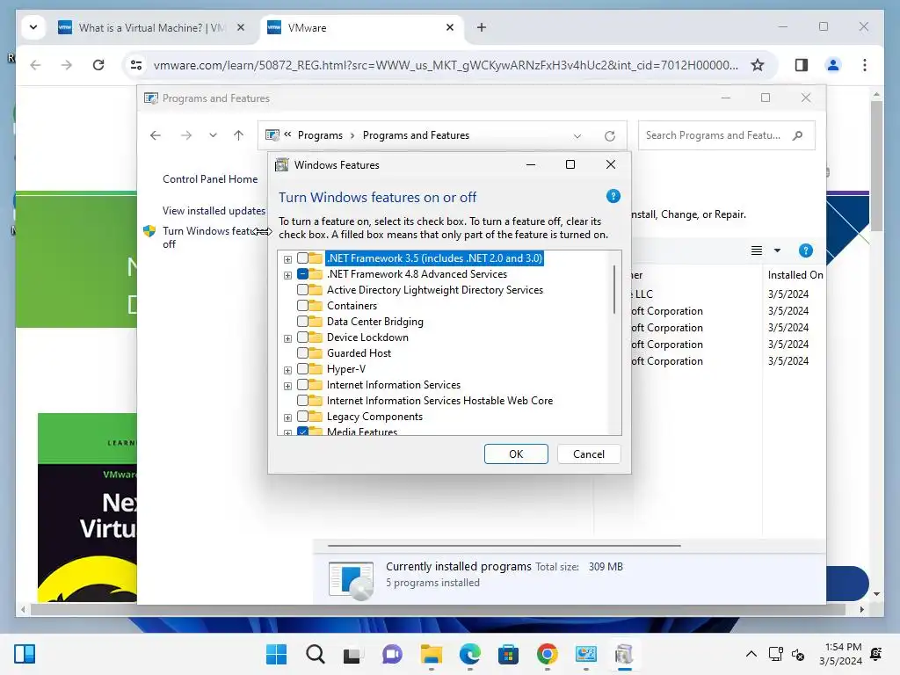Open Widgets button on taskbar
900x675 pixels.
tap(25, 654)
